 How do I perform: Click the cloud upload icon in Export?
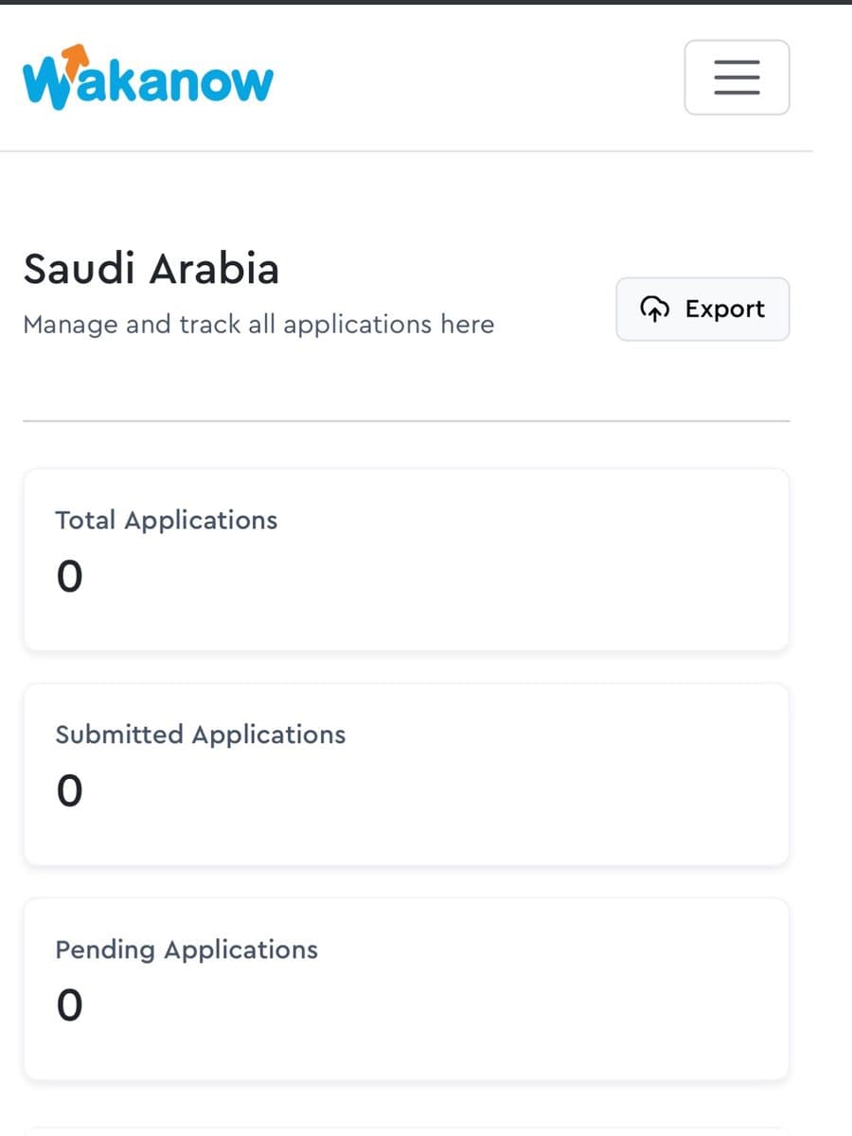(x=655, y=309)
